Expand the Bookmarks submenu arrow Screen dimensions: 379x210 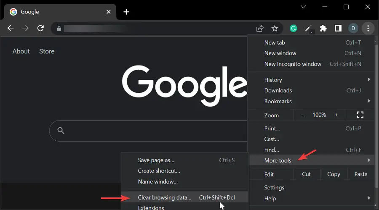pos(369,101)
